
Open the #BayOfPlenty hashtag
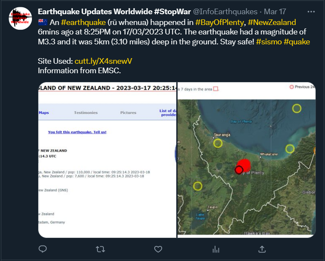219,22
